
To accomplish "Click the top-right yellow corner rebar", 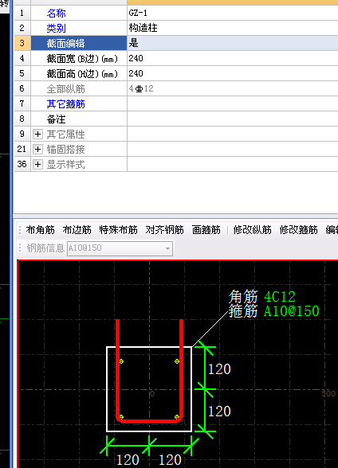I will coord(177,361).
